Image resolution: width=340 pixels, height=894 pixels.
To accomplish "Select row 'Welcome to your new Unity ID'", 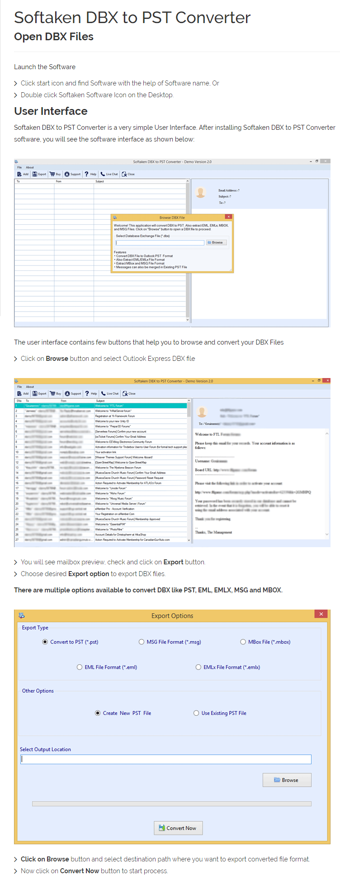I will [101, 421].
